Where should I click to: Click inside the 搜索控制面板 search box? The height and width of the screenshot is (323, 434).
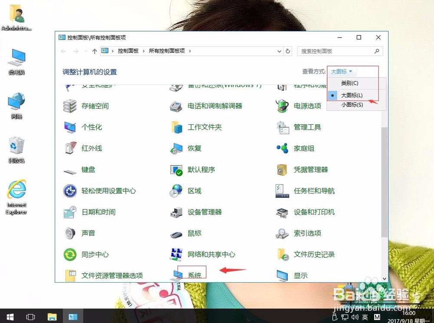pos(339,51)
